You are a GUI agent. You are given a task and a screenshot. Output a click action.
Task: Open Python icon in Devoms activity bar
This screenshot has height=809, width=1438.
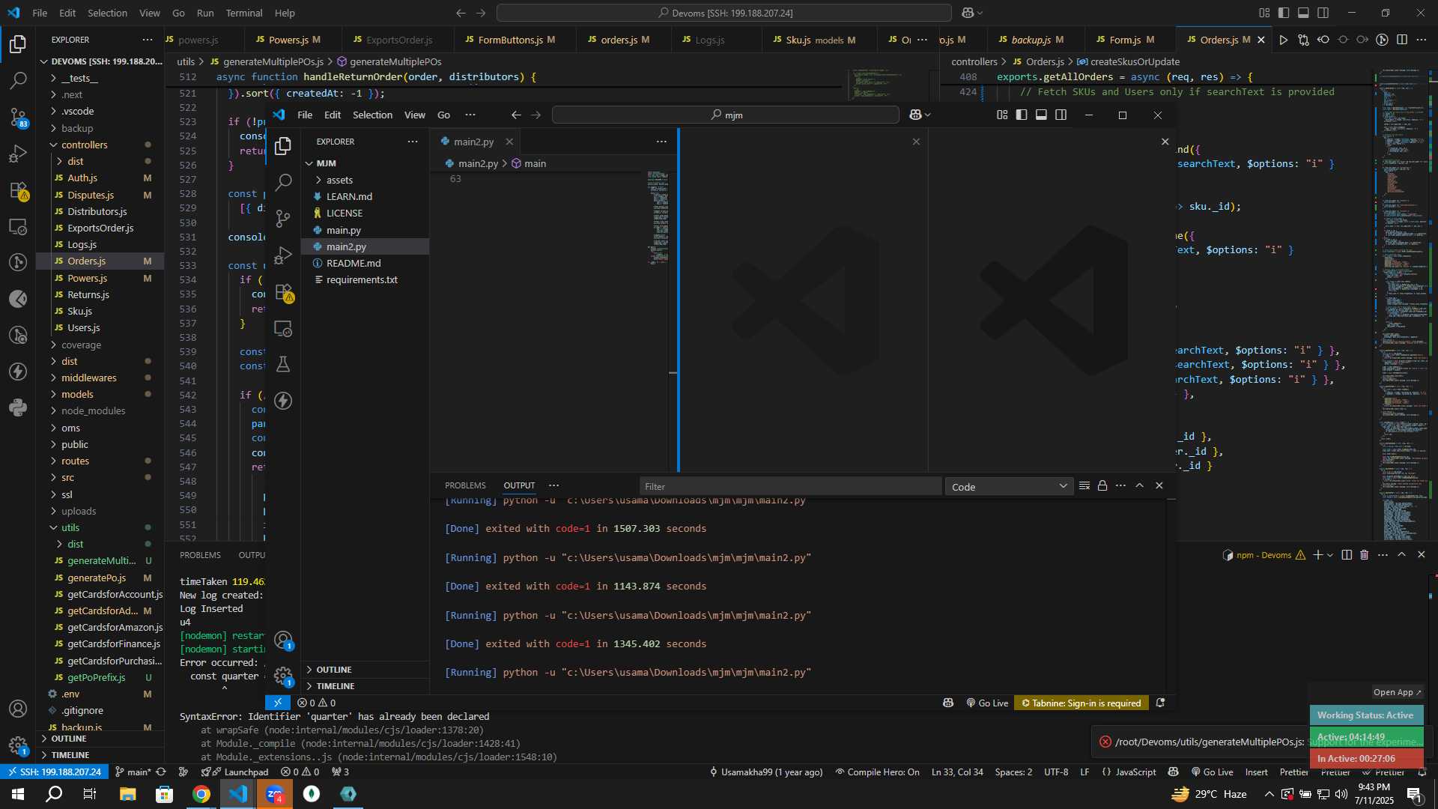pyautogui.click(x=18, y=408)
